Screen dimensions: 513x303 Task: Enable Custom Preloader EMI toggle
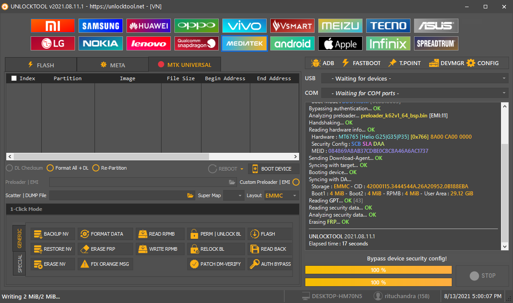pos(296,182)
